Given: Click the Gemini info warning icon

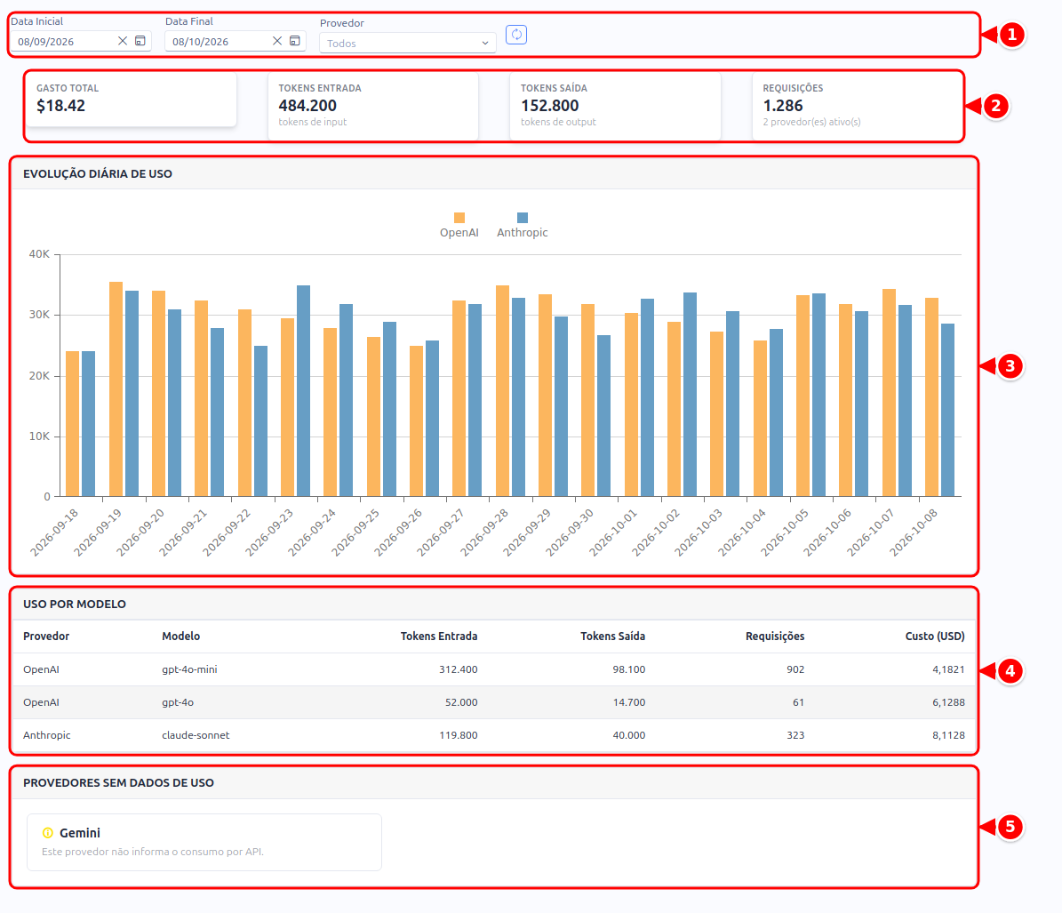Looking at the screenshot, I should point(47,833).
